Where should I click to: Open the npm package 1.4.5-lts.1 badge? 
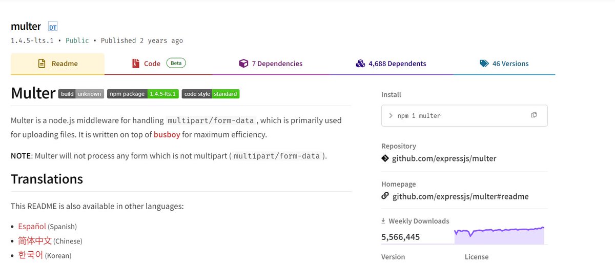pyautogui.click(x=143, y=94)
